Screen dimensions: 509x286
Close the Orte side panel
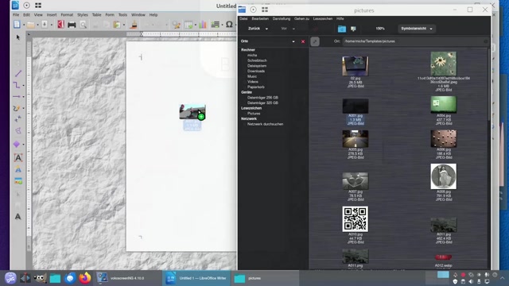point(303,41)
